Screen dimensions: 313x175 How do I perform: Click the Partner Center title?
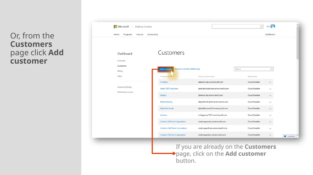point(143,27)
